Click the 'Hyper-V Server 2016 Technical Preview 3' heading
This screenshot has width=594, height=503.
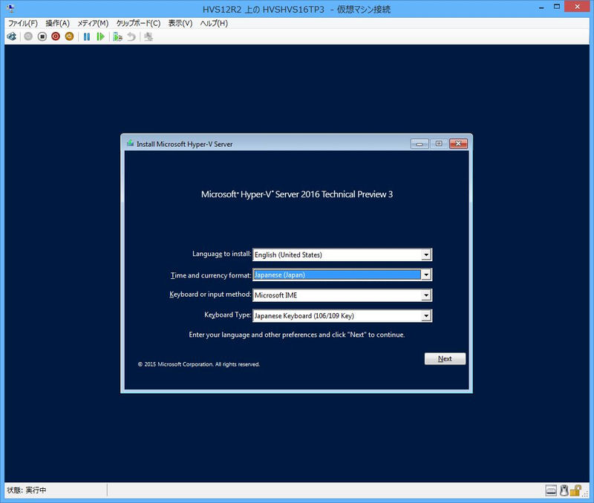296,194
